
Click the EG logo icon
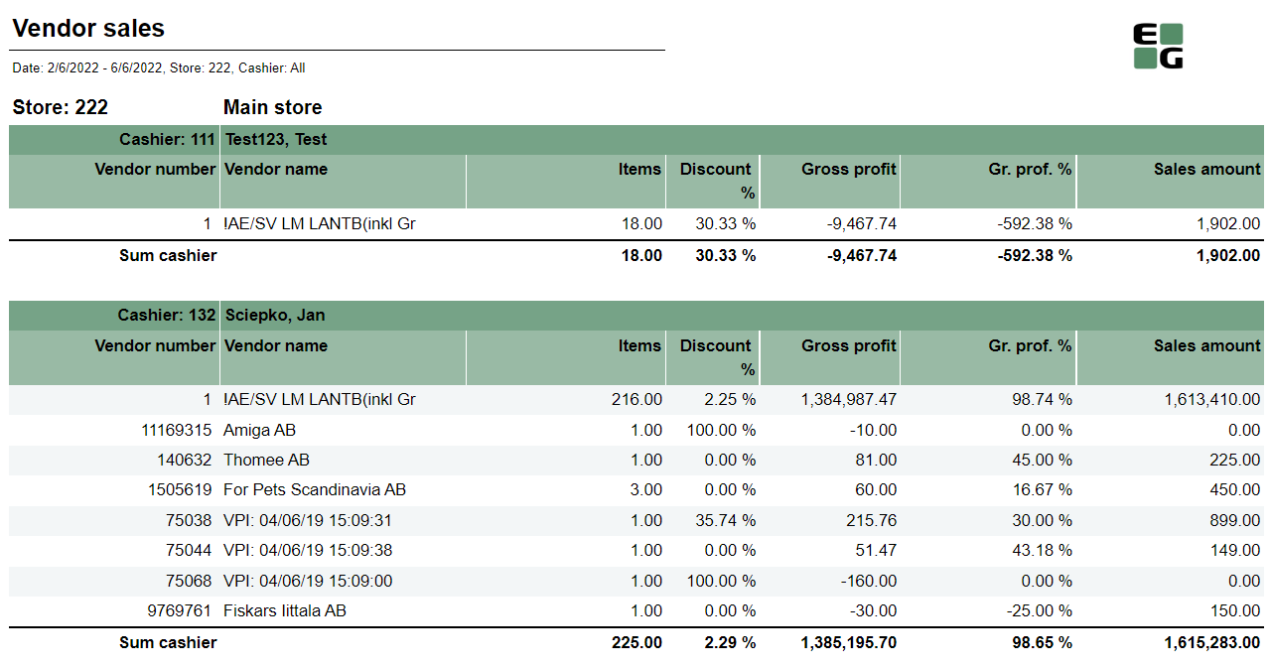(x=1158, y=47)
